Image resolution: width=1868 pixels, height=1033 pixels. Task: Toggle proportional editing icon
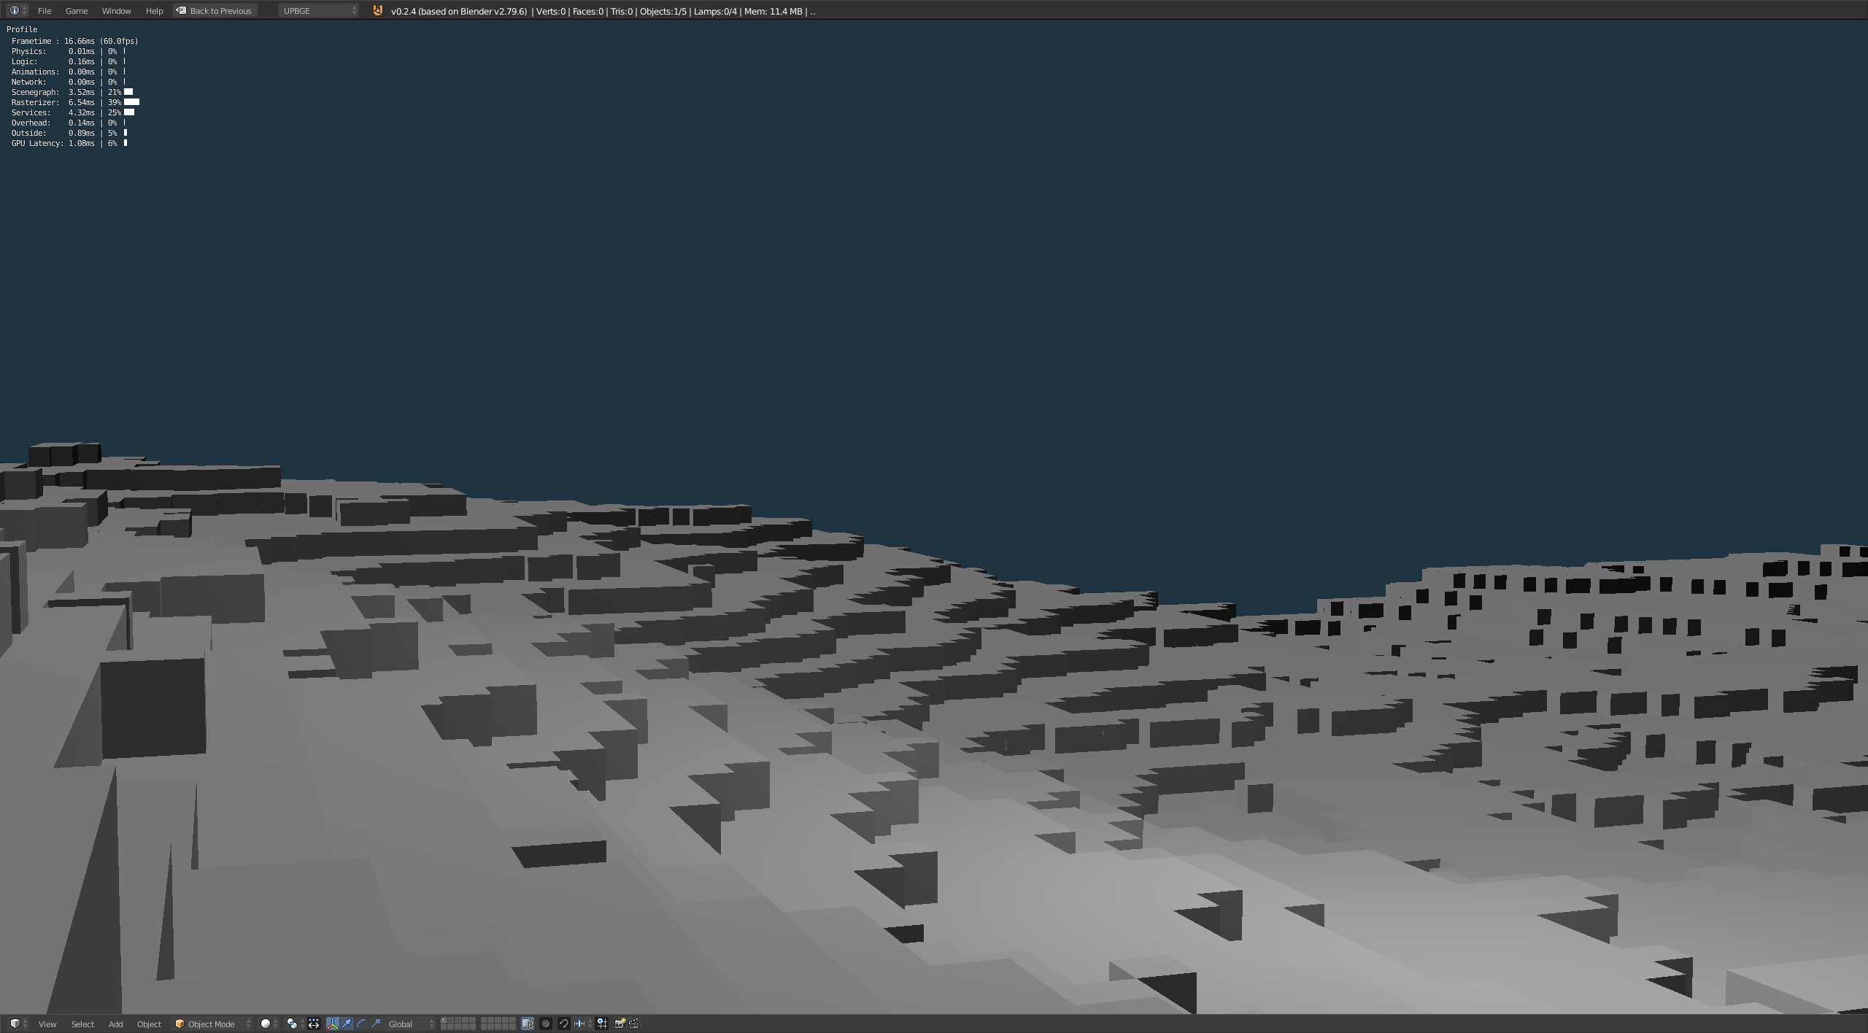click(x=546, y=1024)
